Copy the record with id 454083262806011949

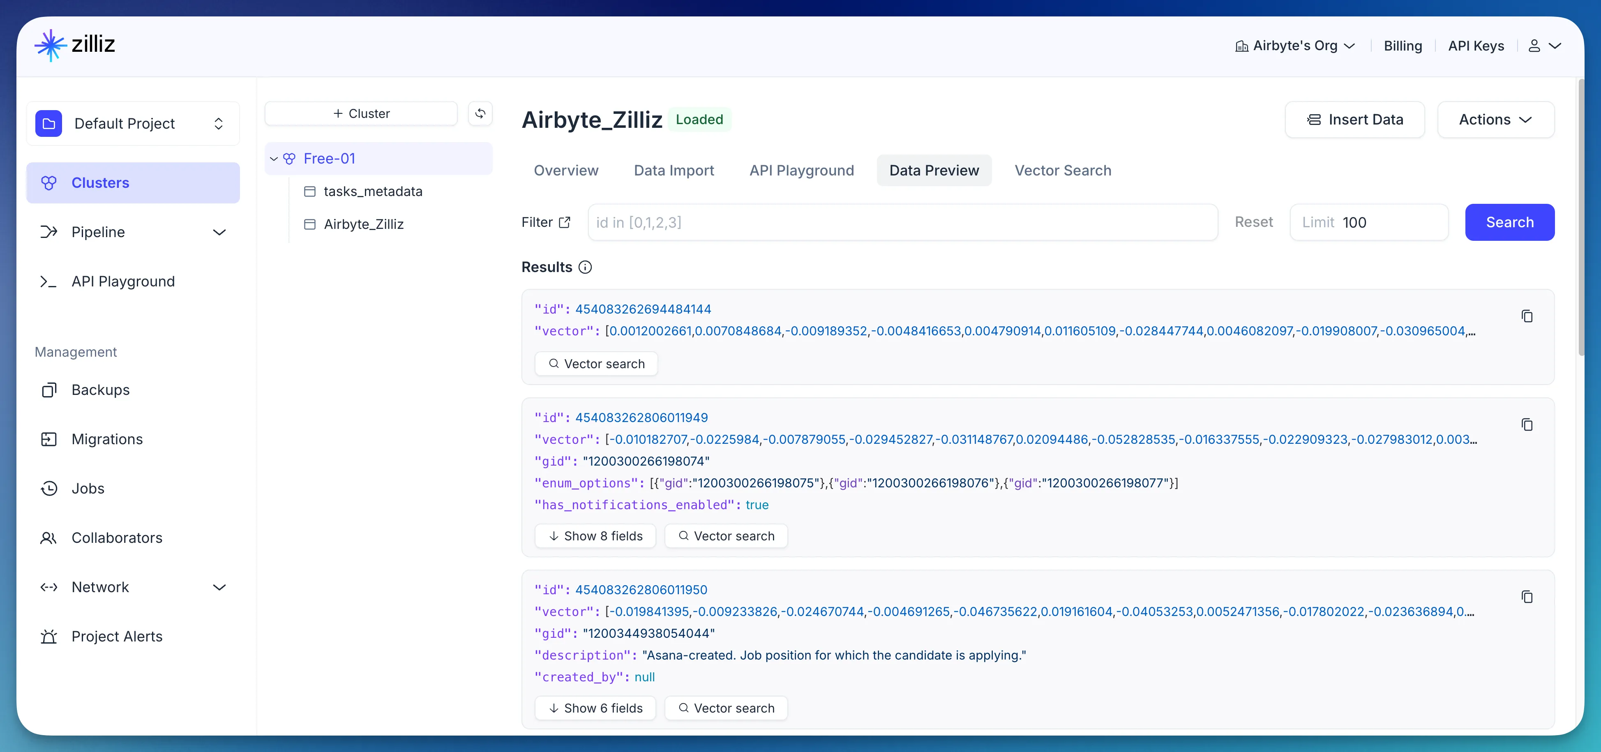point(1527,424)
